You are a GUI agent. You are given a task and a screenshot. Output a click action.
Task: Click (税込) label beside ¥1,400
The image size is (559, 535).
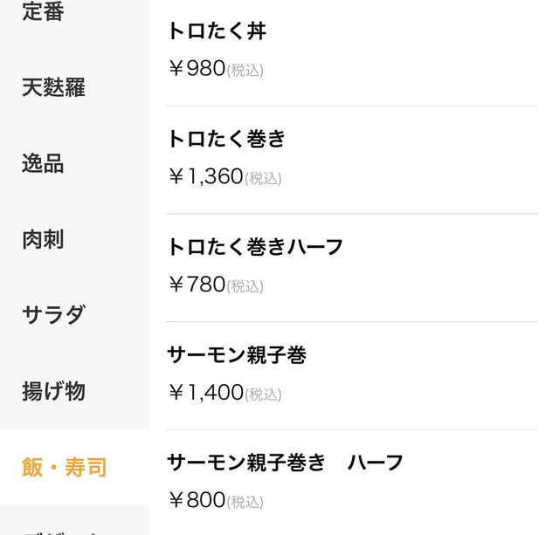[x=263, y=394]
